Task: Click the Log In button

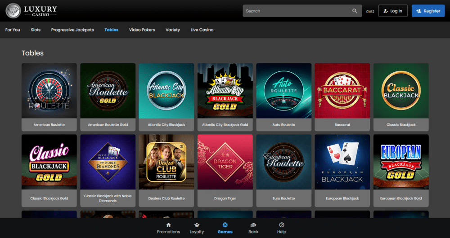Action: pyautogui.click(x=393, y=11)
